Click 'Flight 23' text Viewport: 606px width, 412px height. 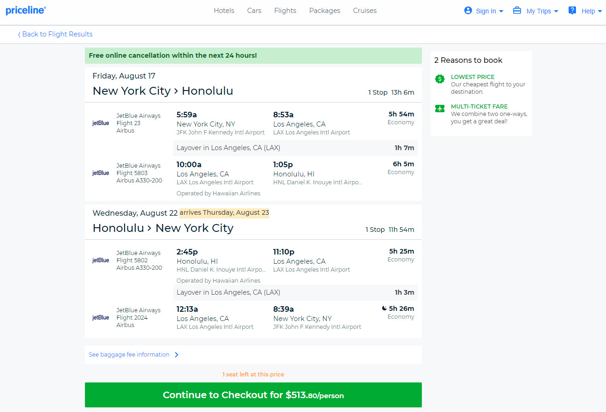[x=128, y=123]
